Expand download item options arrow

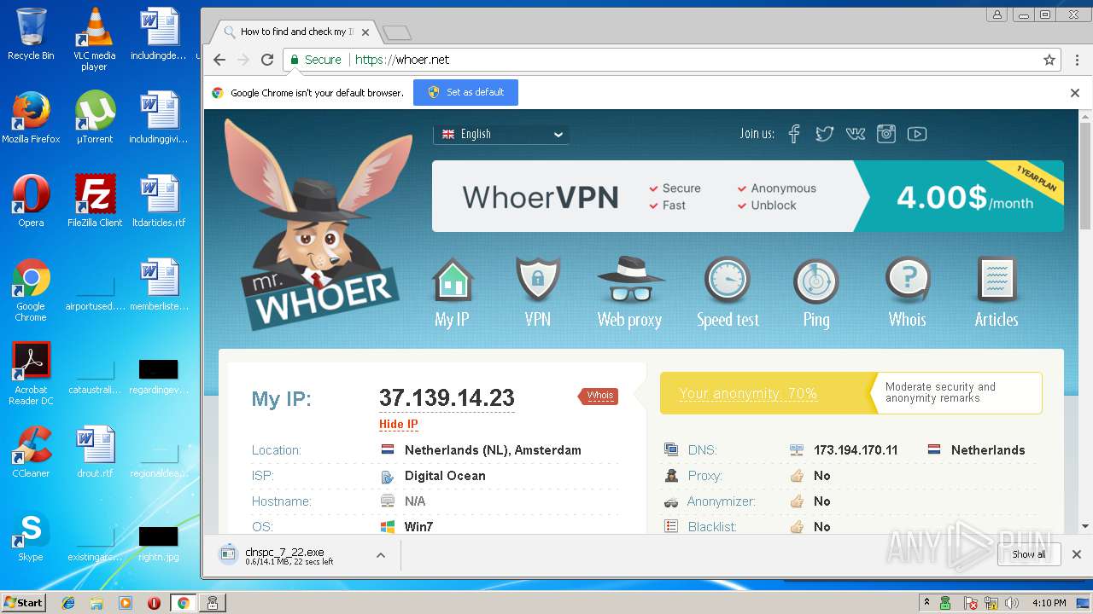point(381,555)
